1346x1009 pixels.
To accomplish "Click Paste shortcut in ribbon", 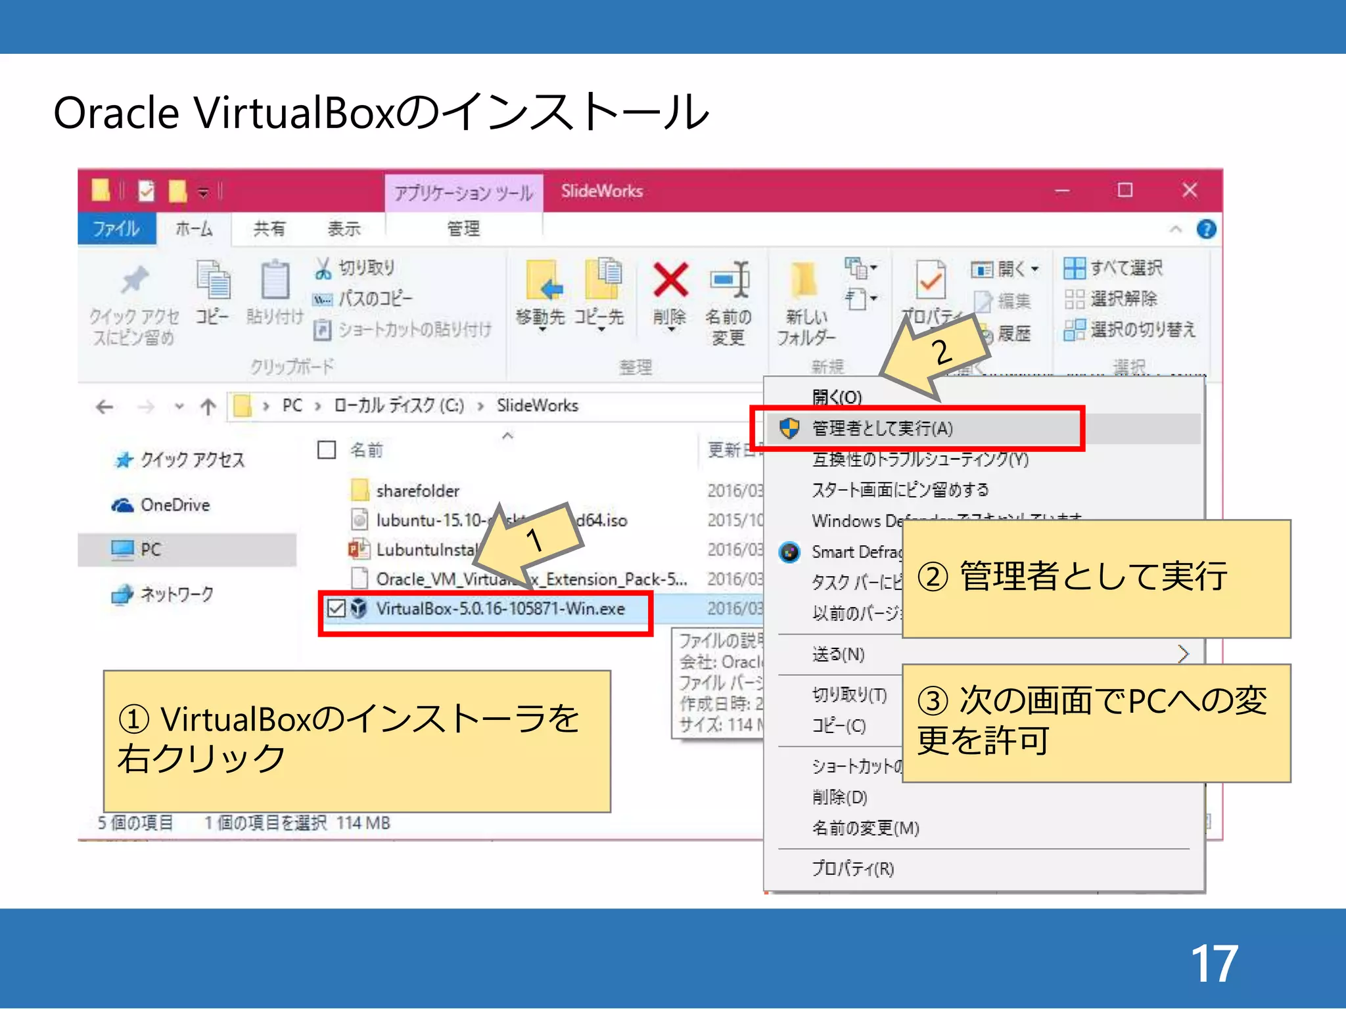I will [x=402, y=329].
